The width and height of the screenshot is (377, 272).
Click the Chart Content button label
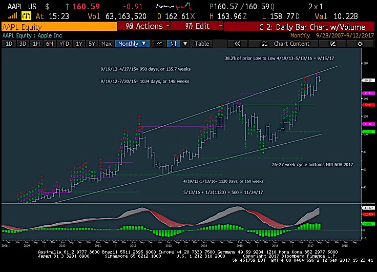(x=291, y=44)
